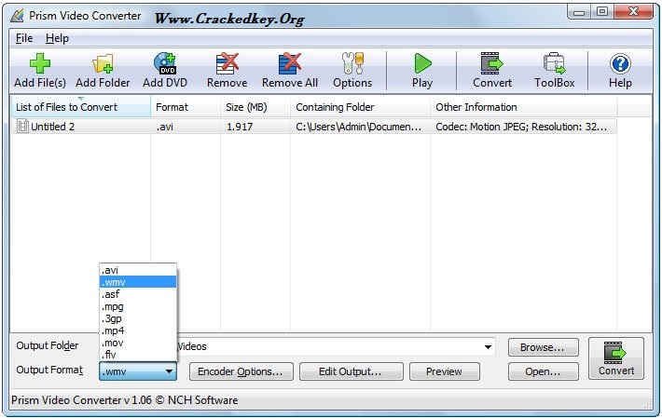Screen dimensions: 662x418
Task: Click the Remove All toolbar icon
Action: (290, 71)
